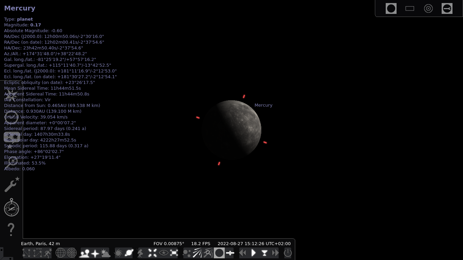463x260 pixels.
Task: Toggle full-screen mode icon
Action: (174, 253)
